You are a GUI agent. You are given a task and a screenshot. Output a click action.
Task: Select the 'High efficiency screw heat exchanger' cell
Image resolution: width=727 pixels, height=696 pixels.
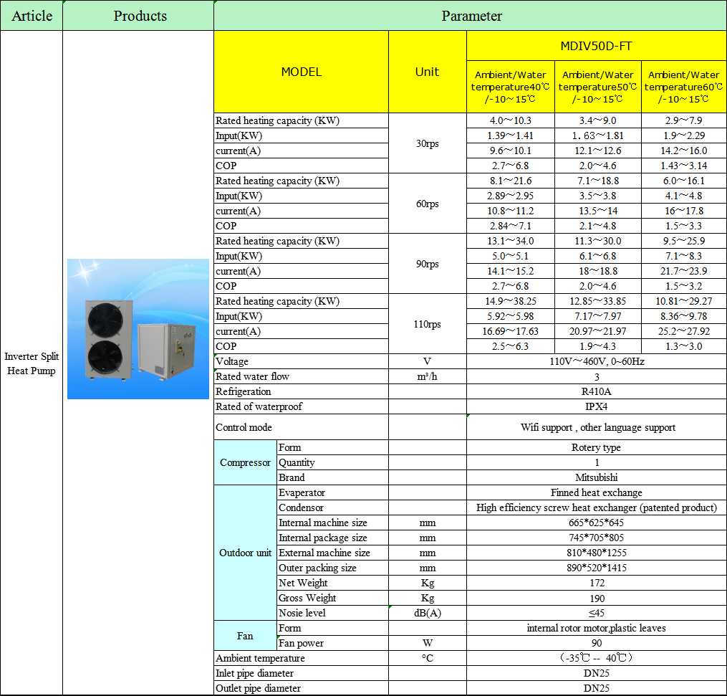pyautogui.click(x=596, y=507)
